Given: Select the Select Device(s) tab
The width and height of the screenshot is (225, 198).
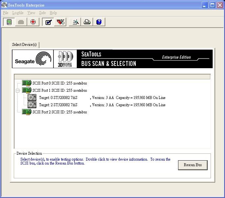Looking at the screenshot, I should [24, 45].
